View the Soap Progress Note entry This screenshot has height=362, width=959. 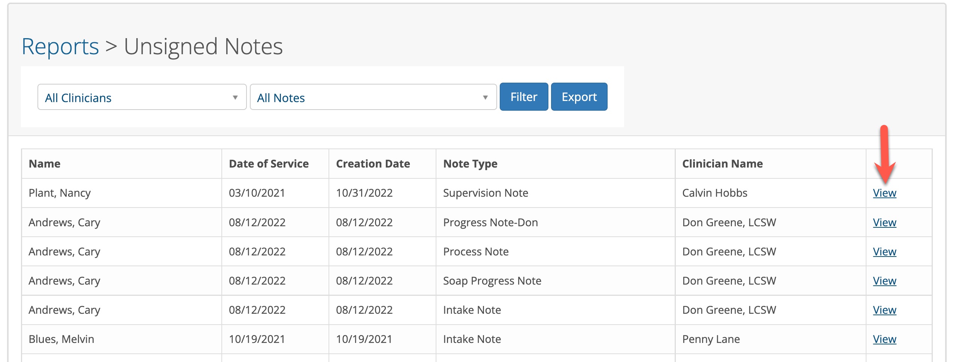885,280
